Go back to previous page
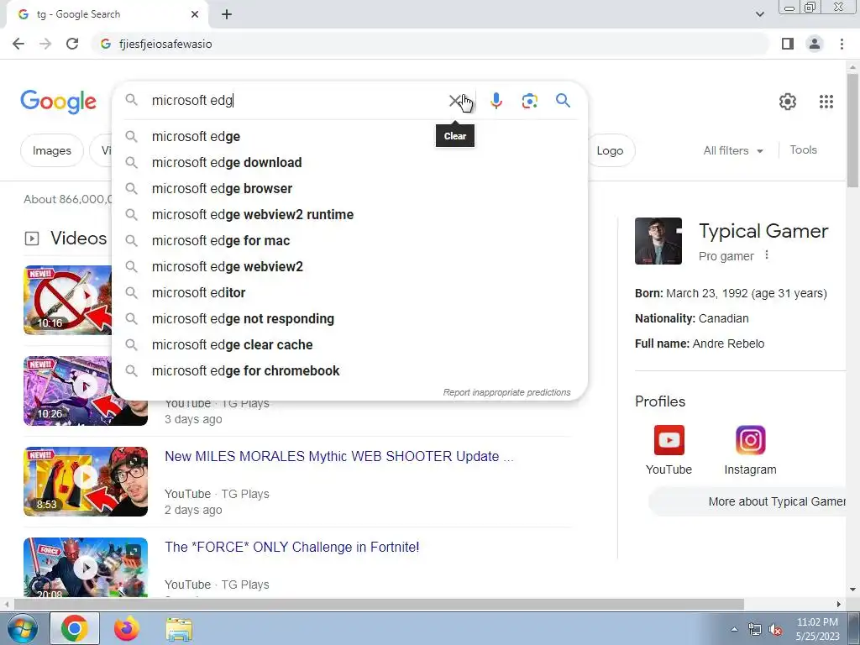 (18, 44)
